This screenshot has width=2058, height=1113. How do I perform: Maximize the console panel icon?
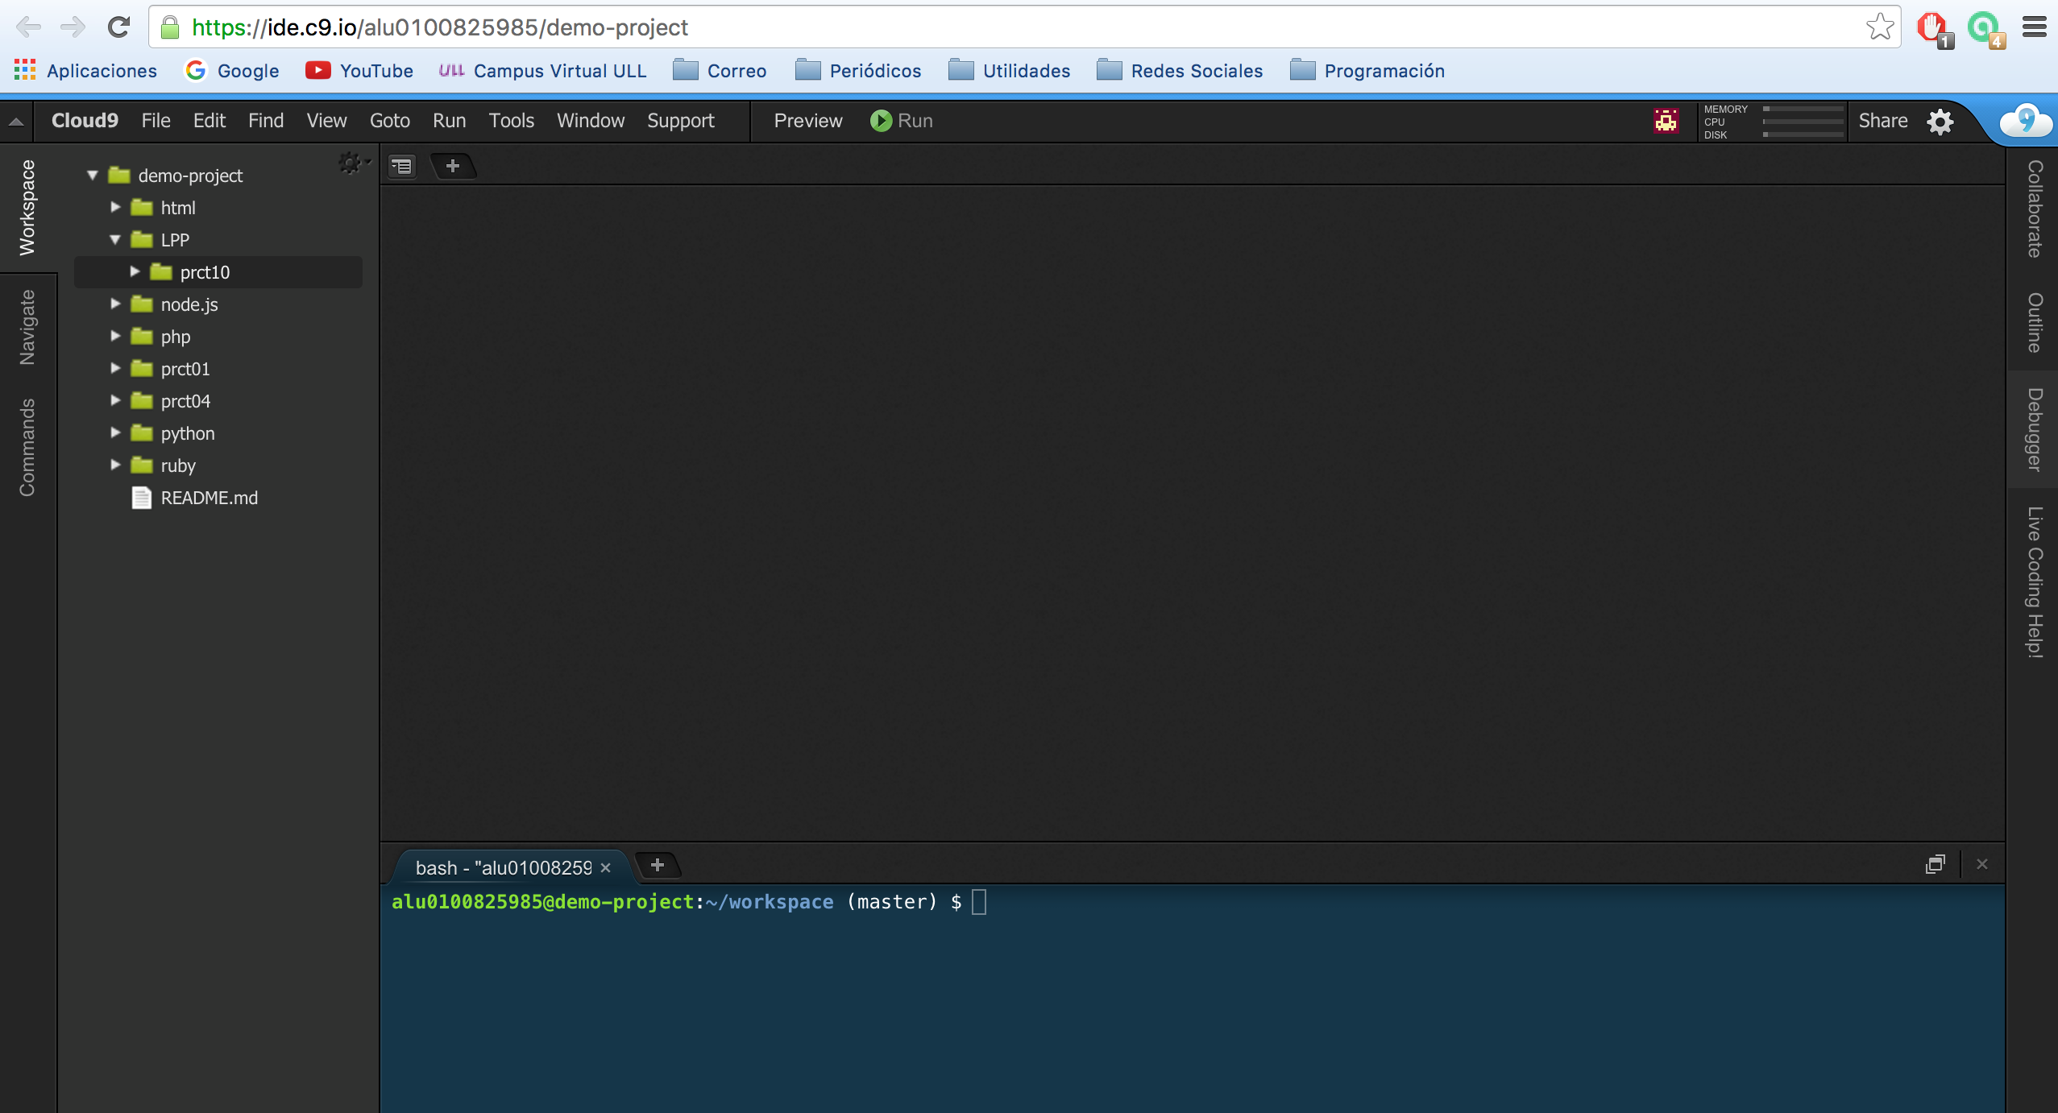click(1935, 864)
